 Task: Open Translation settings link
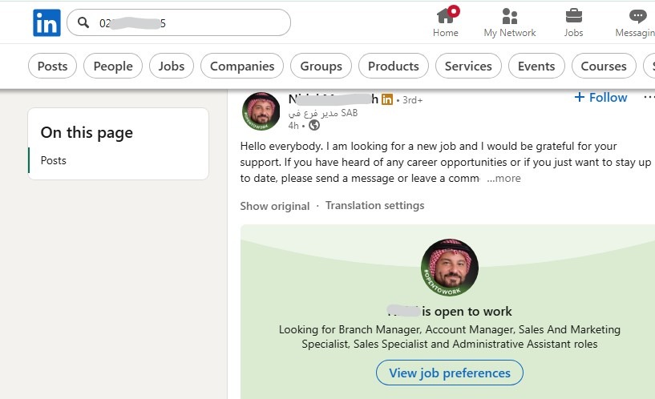[x=374, y=206]
